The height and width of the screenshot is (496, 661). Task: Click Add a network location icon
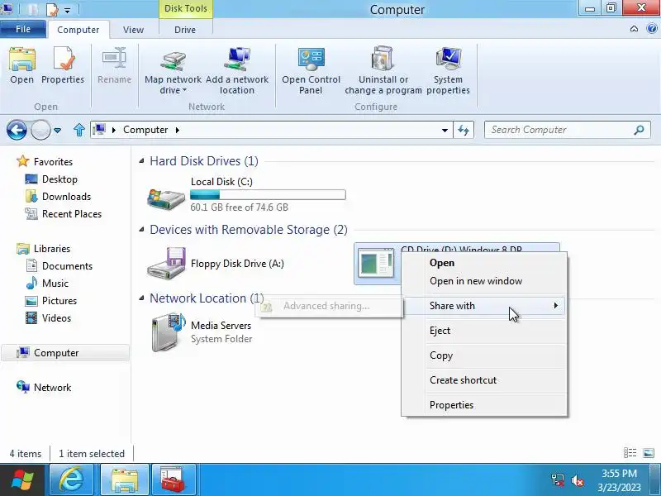237,59
